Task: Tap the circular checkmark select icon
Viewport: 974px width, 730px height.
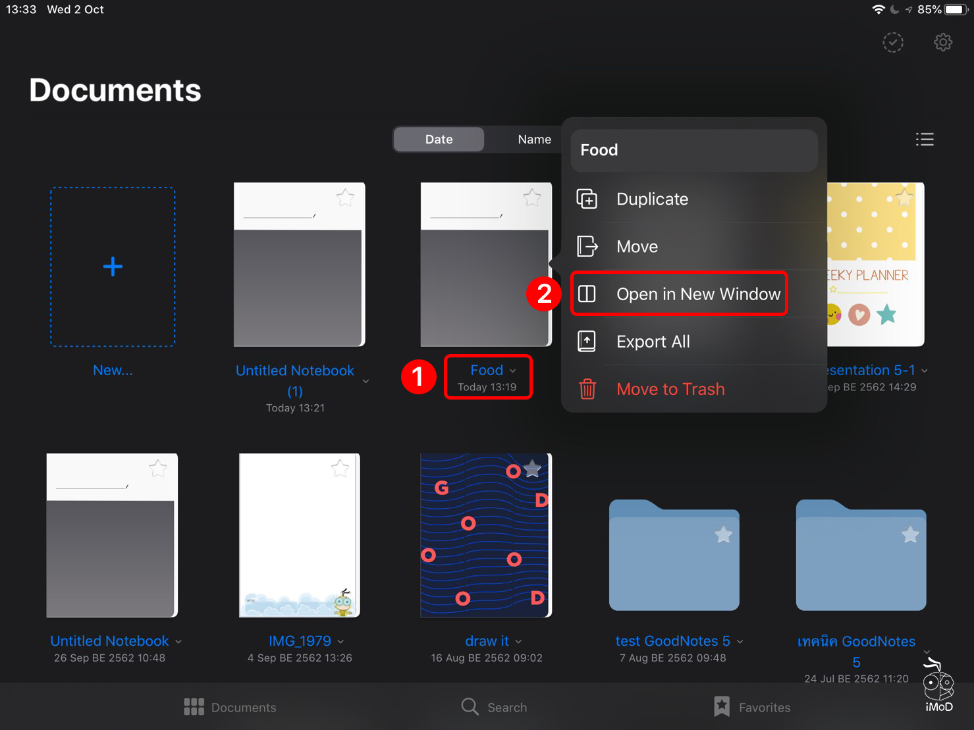Action: click(892, 43)
